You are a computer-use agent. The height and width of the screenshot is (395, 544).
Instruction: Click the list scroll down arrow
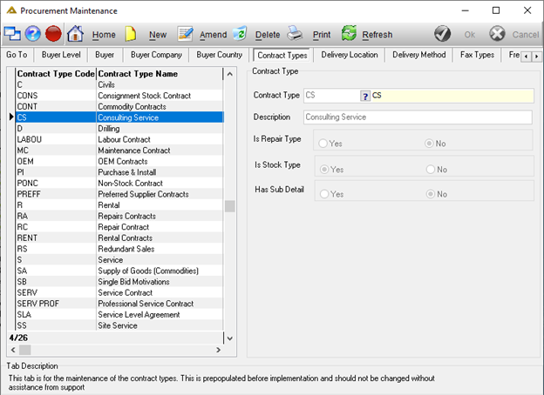(x=229, y=338)
